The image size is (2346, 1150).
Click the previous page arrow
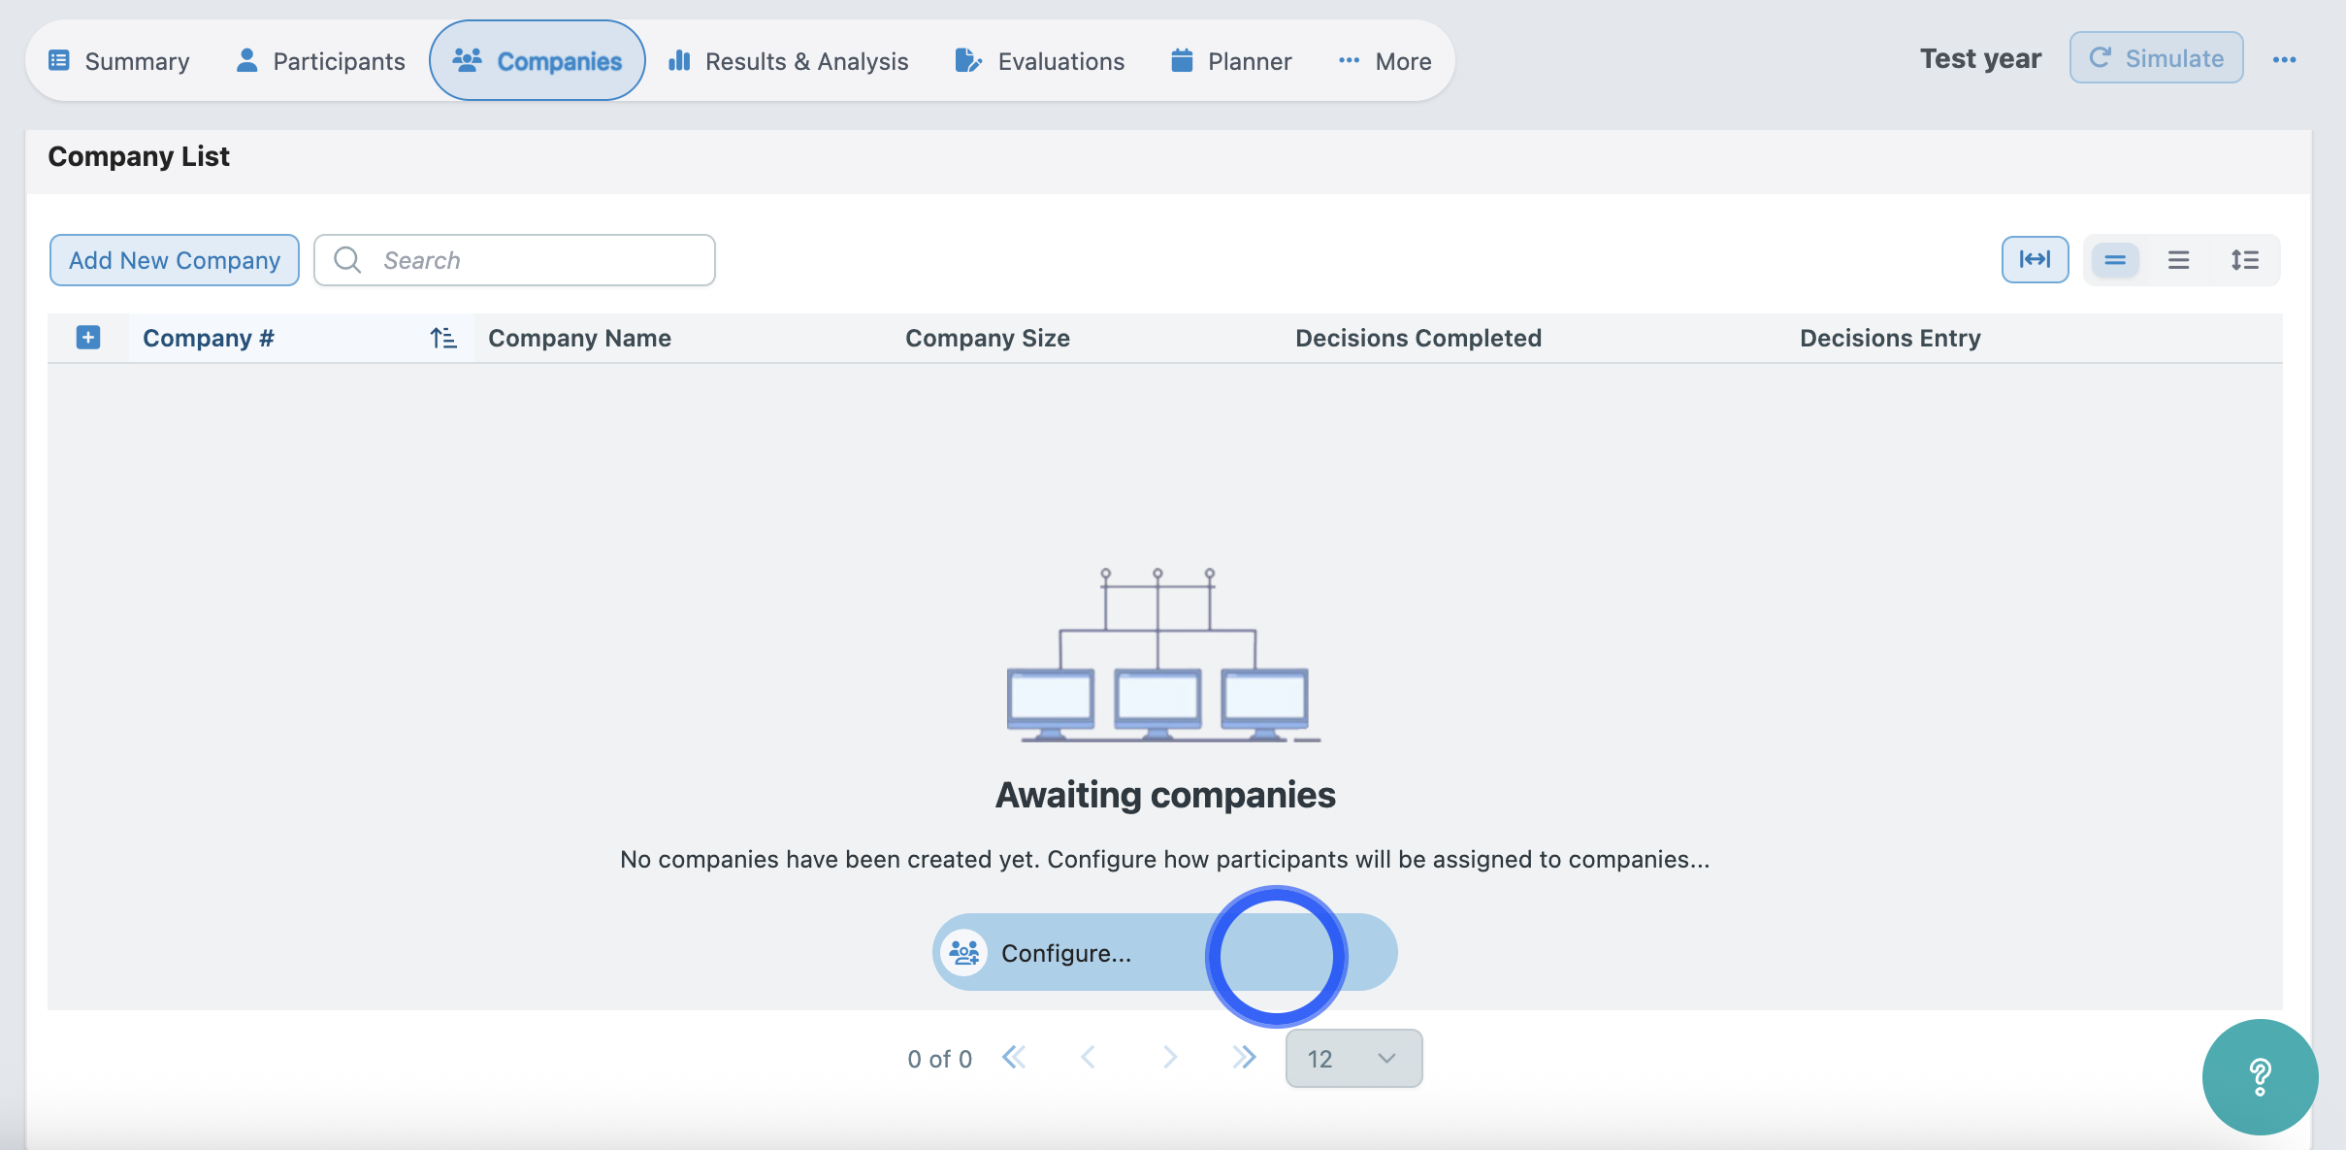(1089, 1058)
